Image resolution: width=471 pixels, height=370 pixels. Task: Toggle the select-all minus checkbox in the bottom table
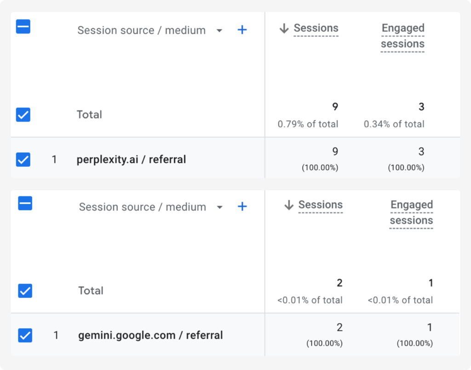coord(25,203)
